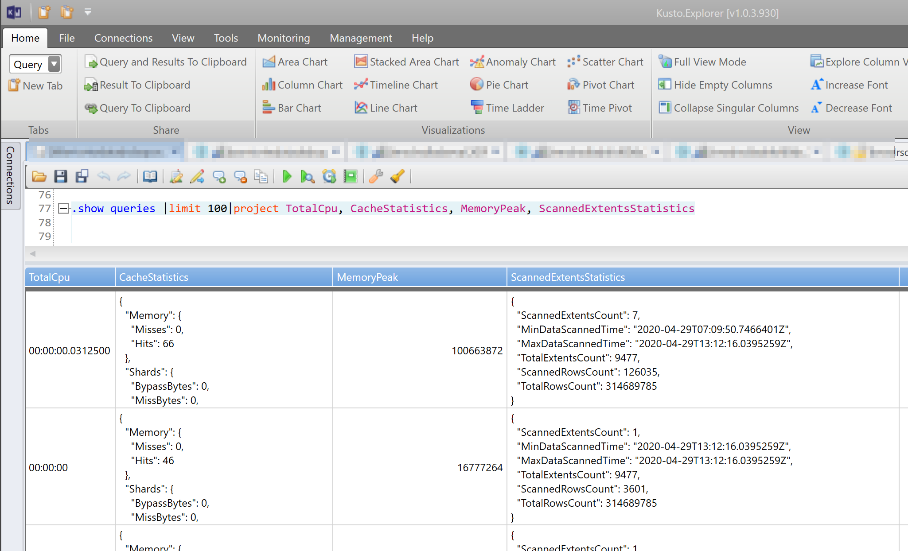This screenshot has width=908, height=551.
Task: Open the Connections ribbon tab
Action: click(x=123, y=38)
